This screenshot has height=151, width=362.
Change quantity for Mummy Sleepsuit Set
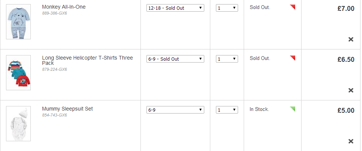click(x=227, y=110)
